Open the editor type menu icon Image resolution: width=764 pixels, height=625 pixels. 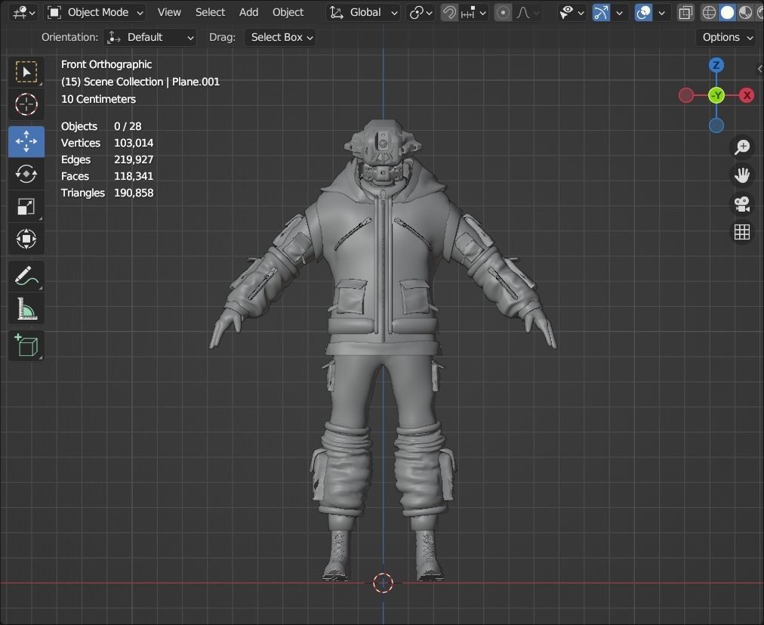pos(24,12)
